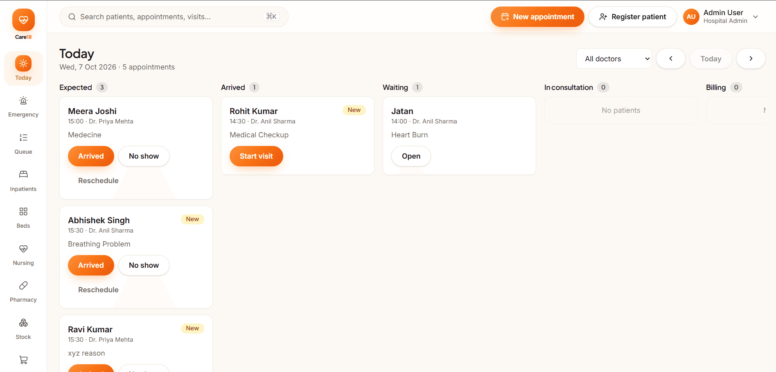776x372 pixels.
Task: Open the Today sidebar section
Action: pos(23,68)
